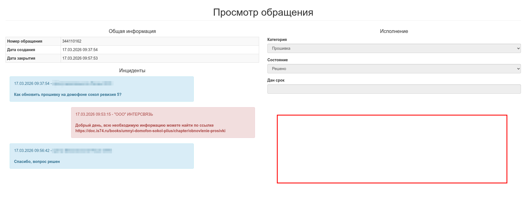The image size is (524, 197).
Task: Select the question about updating Сокол firmware
Action: click(68, 95)
